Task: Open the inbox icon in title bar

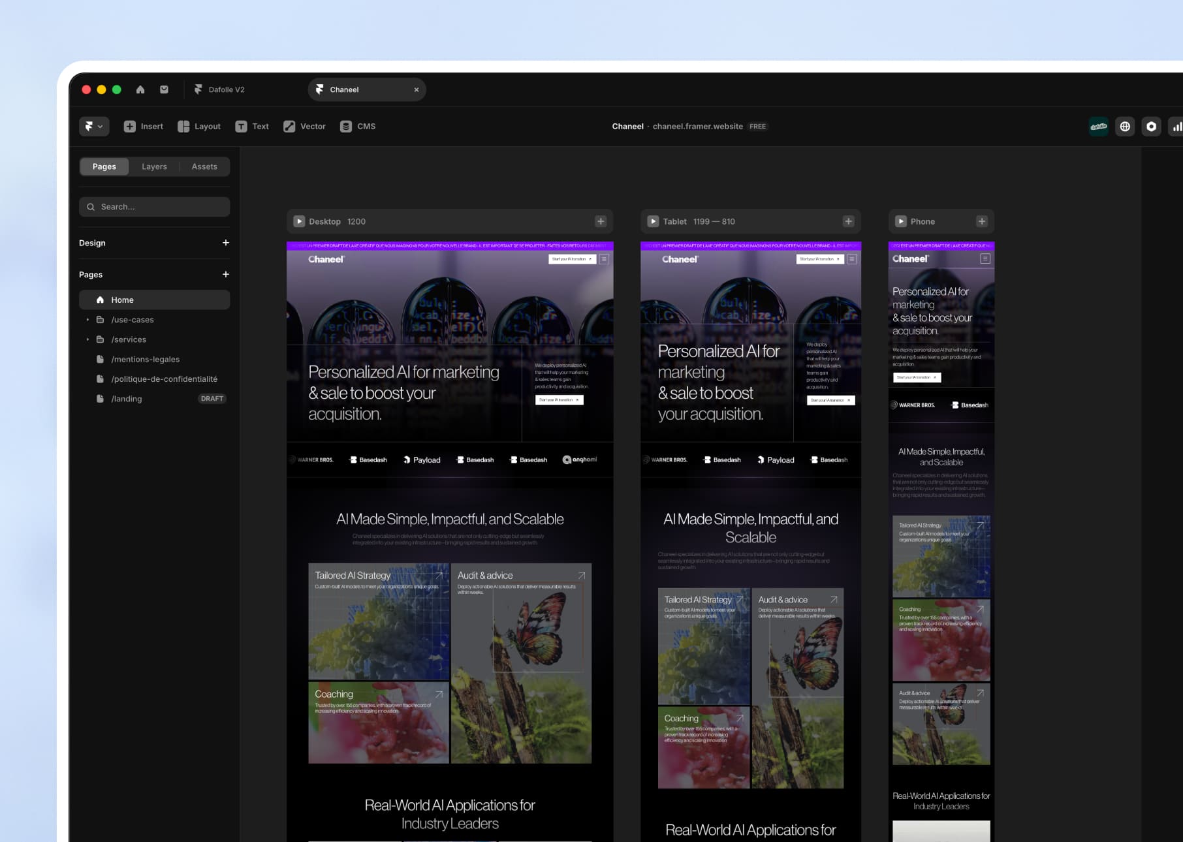Action: click(x=164, y=89)
